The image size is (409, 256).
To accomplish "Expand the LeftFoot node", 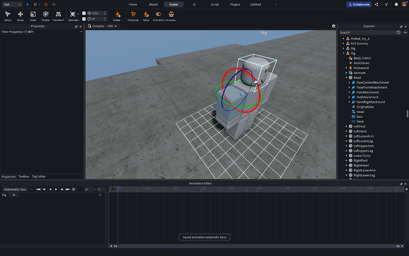I will pyautogui.click(x=346, y=126).
